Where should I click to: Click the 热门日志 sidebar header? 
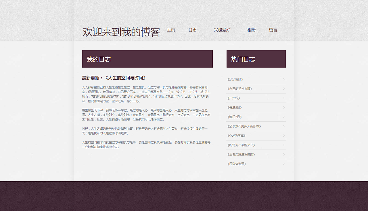(256, 59)
